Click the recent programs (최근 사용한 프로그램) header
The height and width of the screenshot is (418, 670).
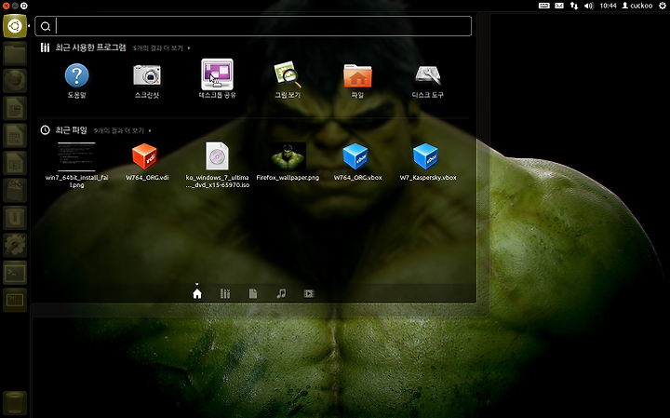point(90,47)
